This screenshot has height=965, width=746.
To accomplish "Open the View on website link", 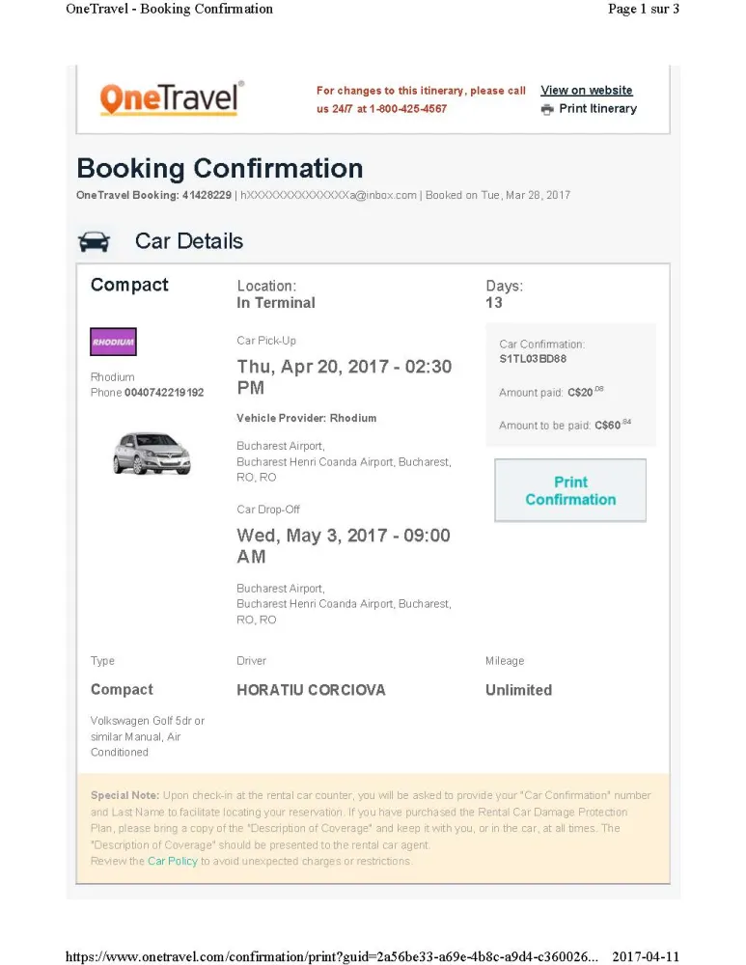I will 586,91.
